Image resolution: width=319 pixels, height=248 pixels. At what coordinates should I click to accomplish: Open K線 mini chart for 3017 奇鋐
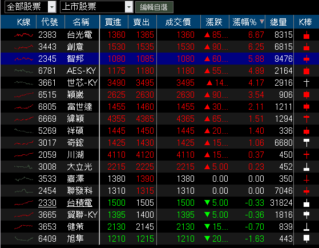23,143
